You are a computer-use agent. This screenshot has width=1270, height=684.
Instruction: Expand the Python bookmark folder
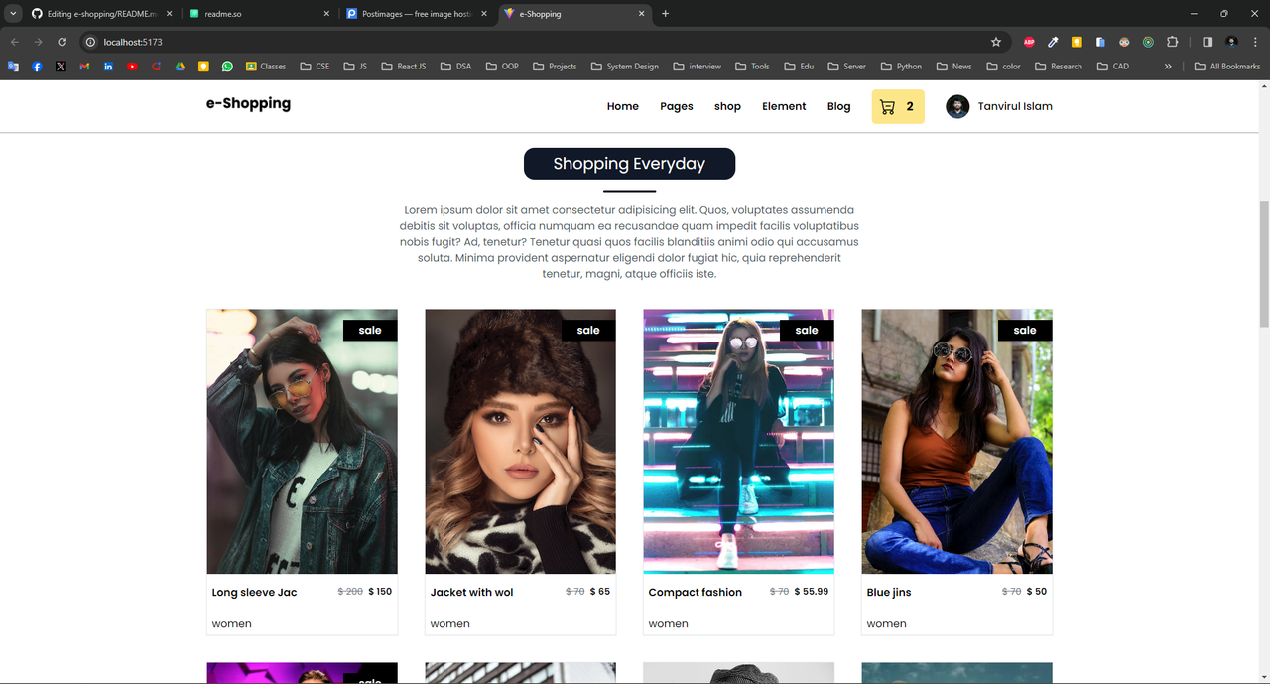click(x=901, y=67)
